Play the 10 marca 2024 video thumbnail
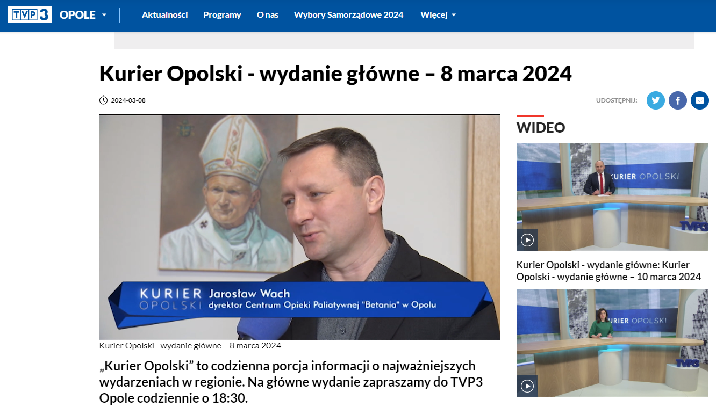The image size is (716, 407). [527, 240]
